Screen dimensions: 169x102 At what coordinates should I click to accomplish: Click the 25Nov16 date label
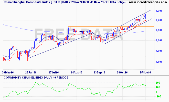click(x=145, y=72)
